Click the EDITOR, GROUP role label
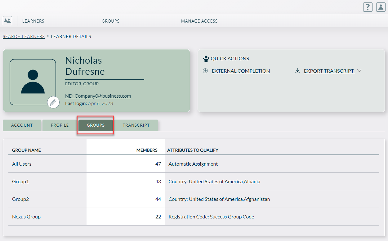388x241 pixels. pos(82,84)
